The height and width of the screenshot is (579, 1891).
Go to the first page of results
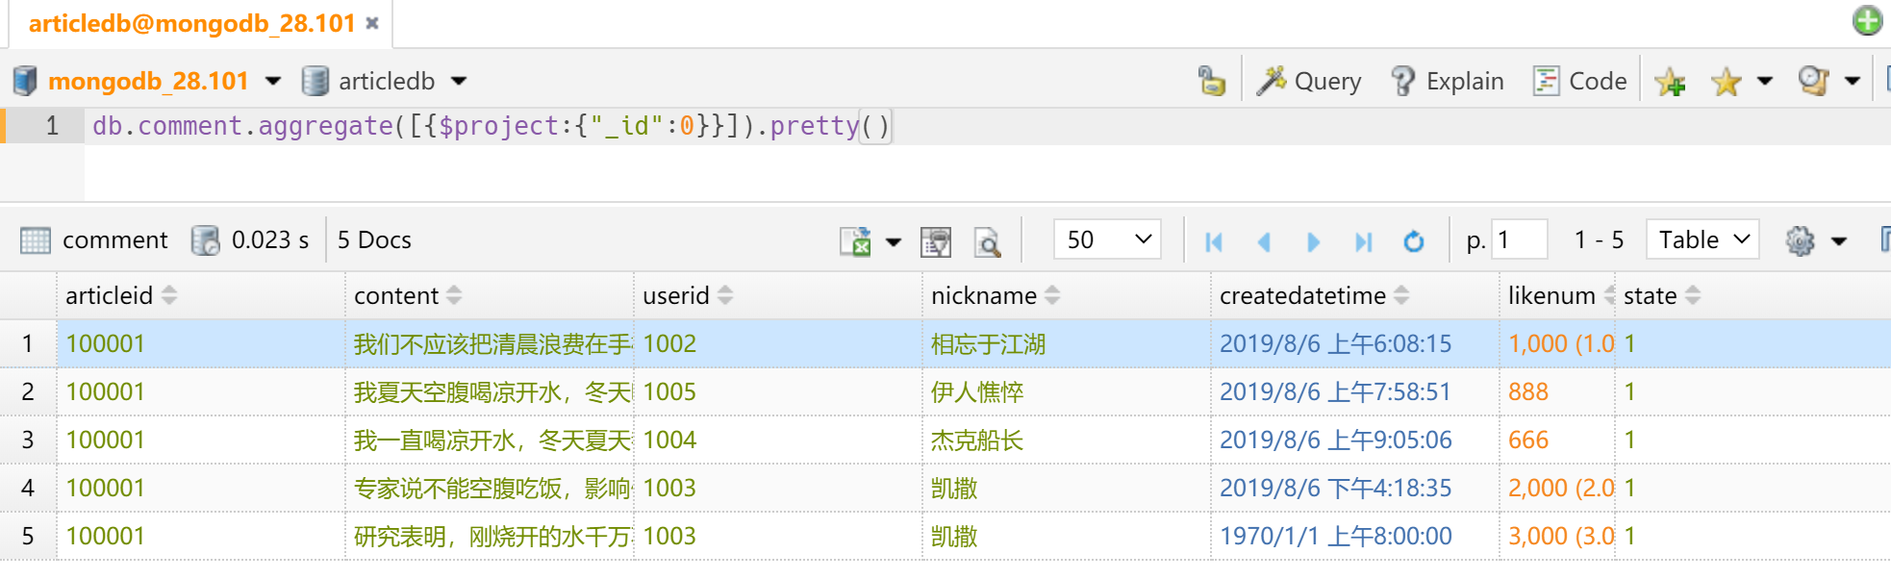(1214, 241)
